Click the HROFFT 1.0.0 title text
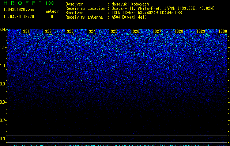Screen dimensions: 230x146 (29, 3)
